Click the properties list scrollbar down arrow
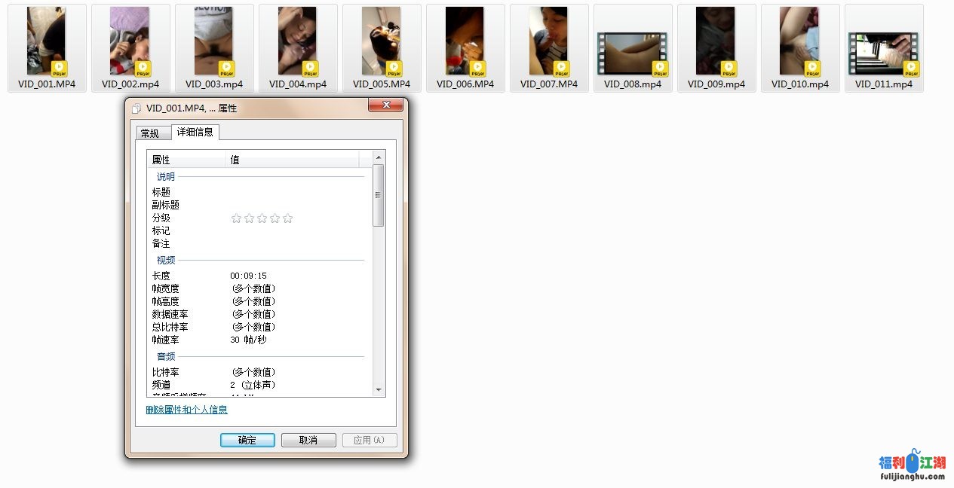Screen dimensions: 954x488 pyautogui.click(x=379, y=390)
